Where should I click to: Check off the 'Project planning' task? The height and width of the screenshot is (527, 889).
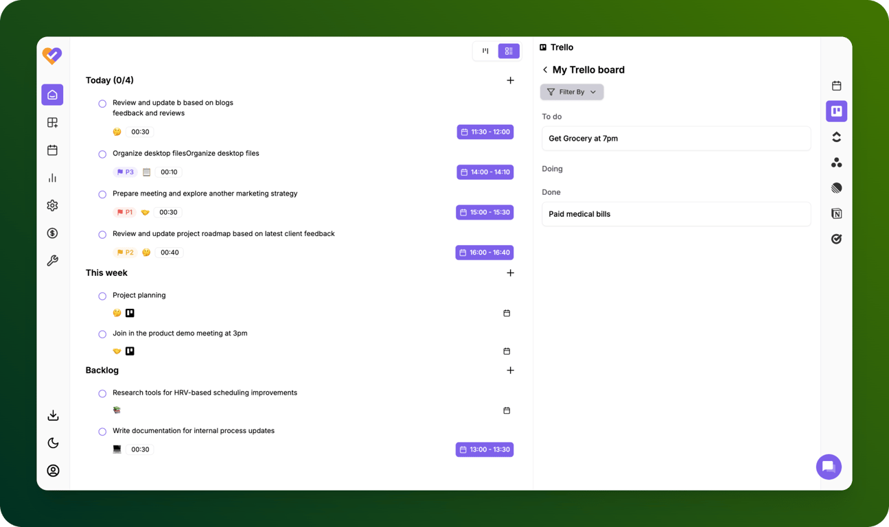click(102, 296)
